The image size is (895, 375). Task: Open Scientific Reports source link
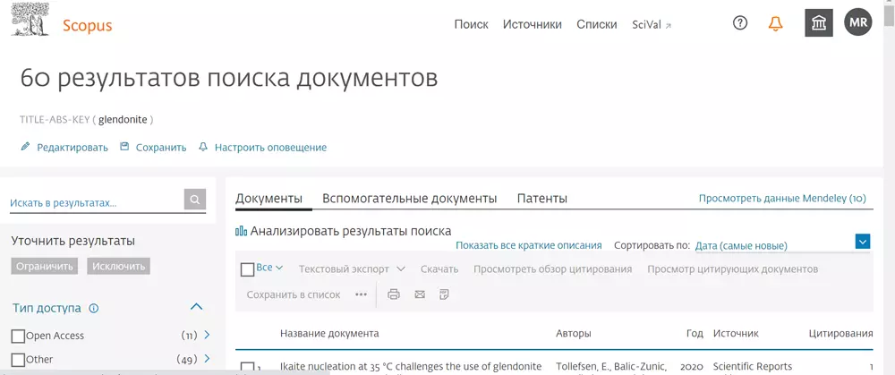753,366
